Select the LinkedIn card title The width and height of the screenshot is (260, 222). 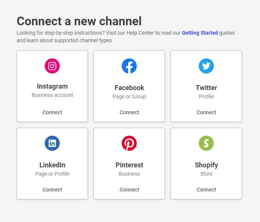point(52,165)
